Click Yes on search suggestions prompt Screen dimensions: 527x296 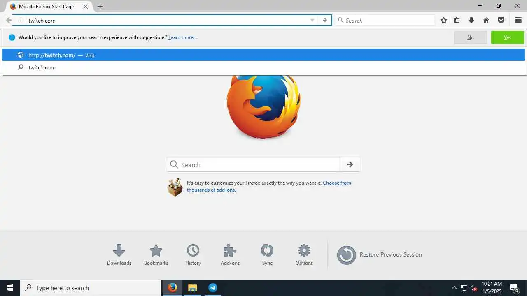point(507,37)
